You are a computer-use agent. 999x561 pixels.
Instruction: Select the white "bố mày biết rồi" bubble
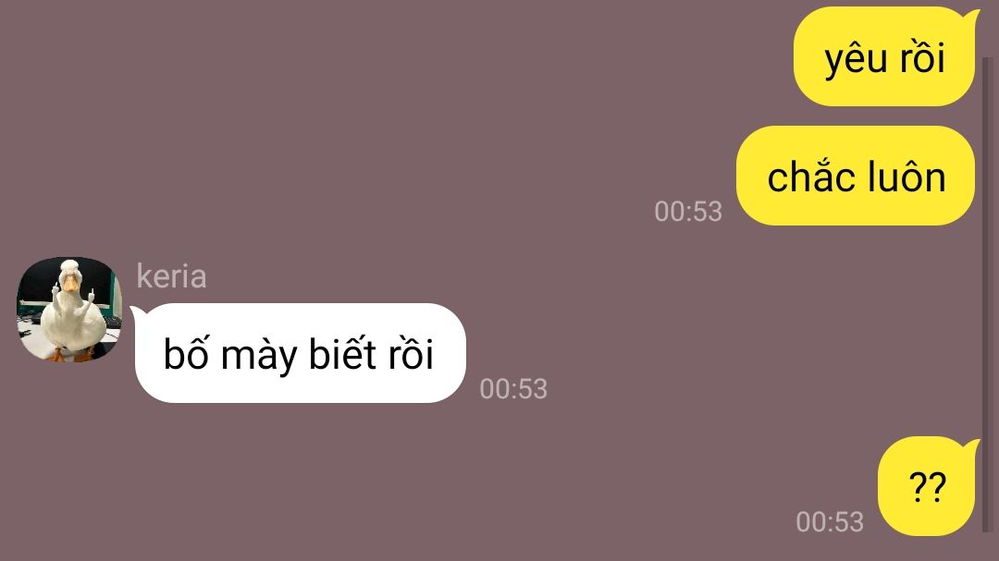point(300,353)
